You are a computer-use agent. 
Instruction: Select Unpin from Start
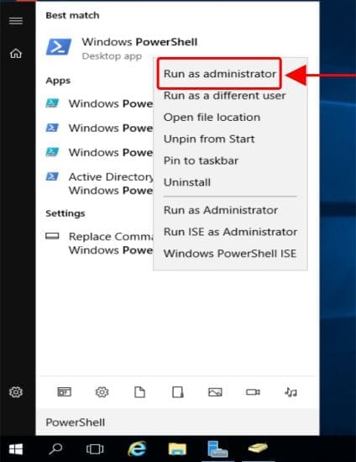[x=209, y=139]
